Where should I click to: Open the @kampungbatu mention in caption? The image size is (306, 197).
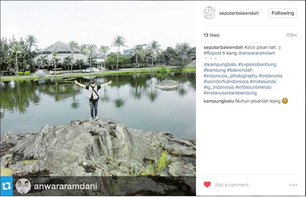pyautogui.click(x=220, y=64)
